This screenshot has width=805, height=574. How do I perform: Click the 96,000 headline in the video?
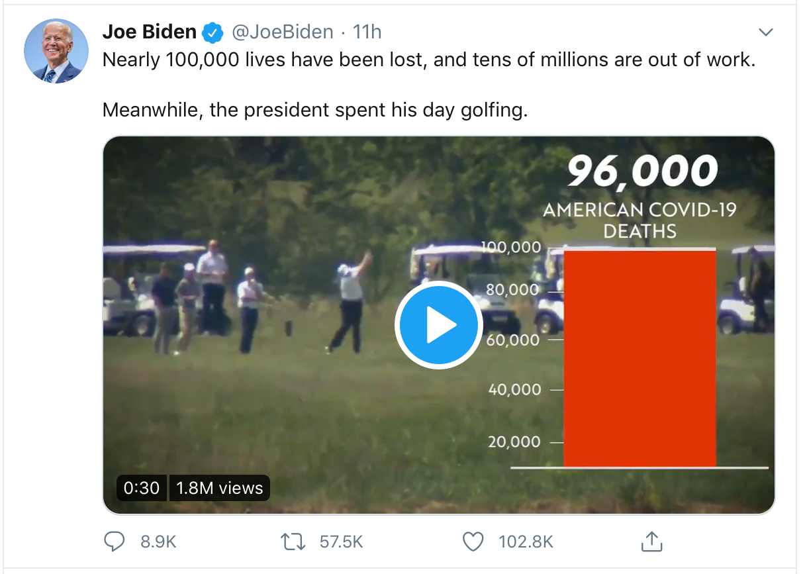click(641, 171)
